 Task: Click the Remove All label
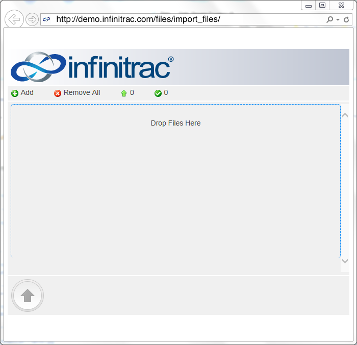82,92
